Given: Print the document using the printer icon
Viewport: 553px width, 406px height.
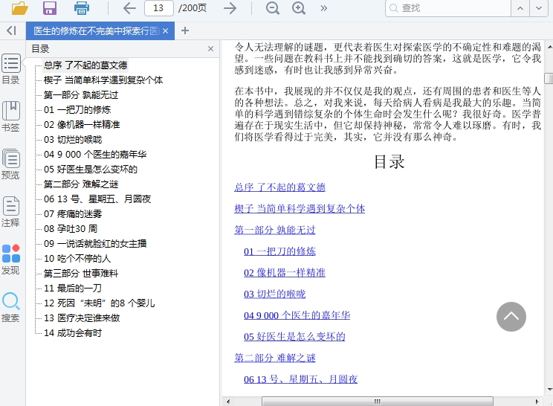Looking at the screenshot, I should (x=82, y=7).
